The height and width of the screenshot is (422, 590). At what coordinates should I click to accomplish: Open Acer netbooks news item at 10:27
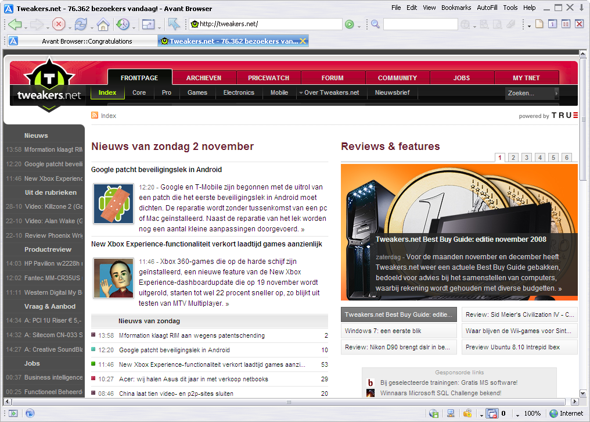pos(193,379)
